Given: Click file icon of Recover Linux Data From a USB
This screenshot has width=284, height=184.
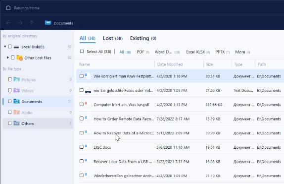Looking at the screenshot, I should tap(88, 161).
